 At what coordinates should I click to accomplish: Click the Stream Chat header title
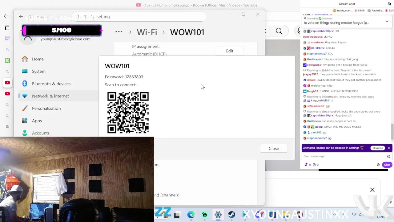(x=347, y=4)
